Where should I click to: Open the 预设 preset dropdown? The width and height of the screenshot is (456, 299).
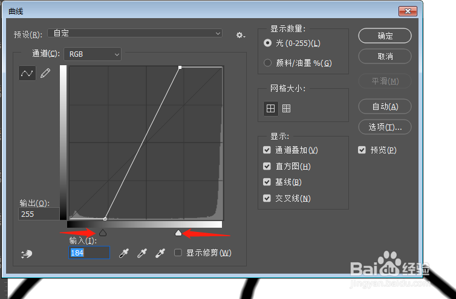(135, 33)
